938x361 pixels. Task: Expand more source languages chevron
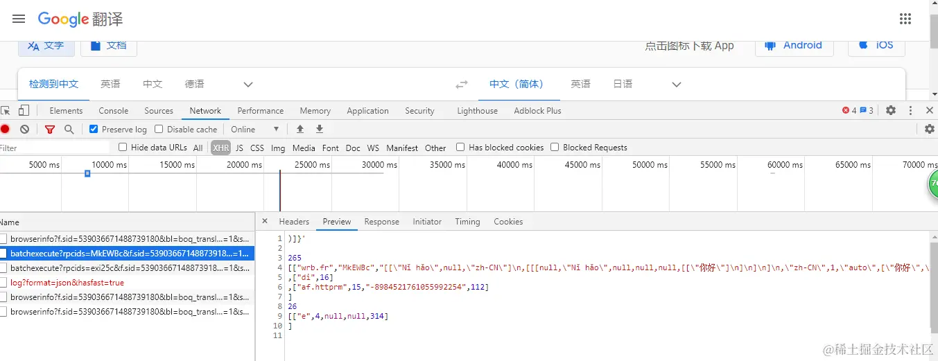(248, 85)
